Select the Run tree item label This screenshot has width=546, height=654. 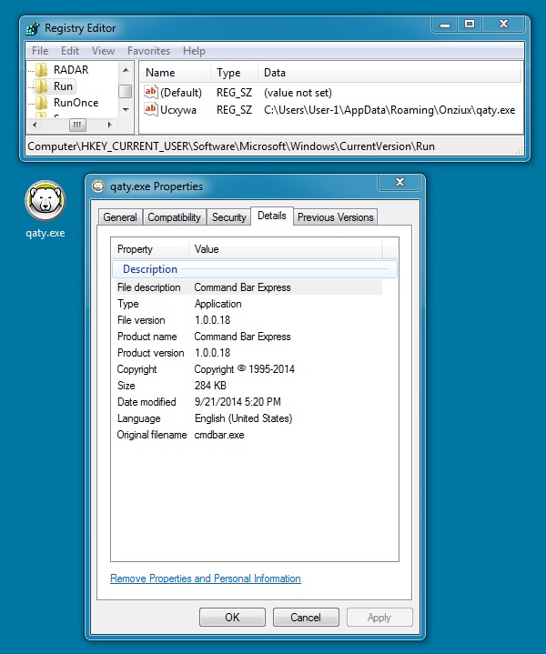64,86
